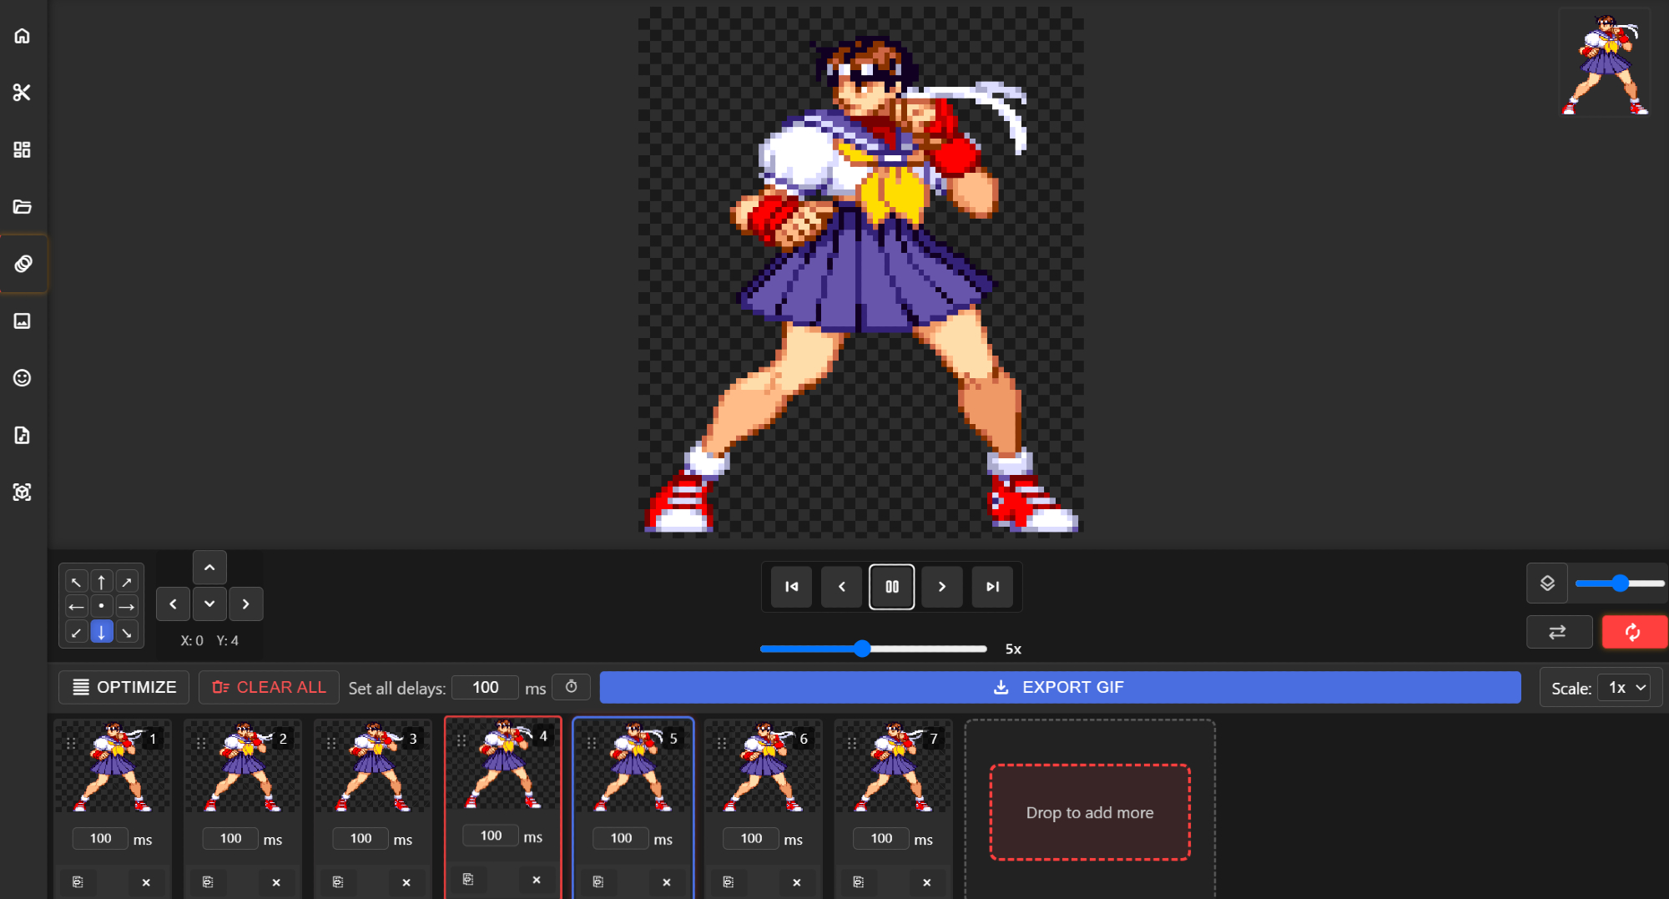
Task: Pause the animation playback
Action: 891,587
